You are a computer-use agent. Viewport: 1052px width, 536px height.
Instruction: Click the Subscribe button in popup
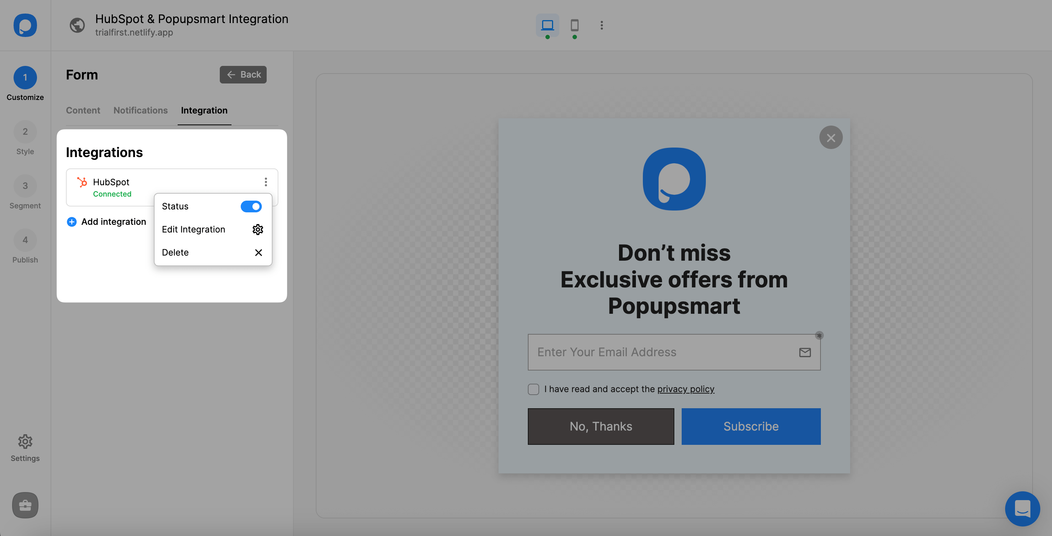[x=750, y=426]
